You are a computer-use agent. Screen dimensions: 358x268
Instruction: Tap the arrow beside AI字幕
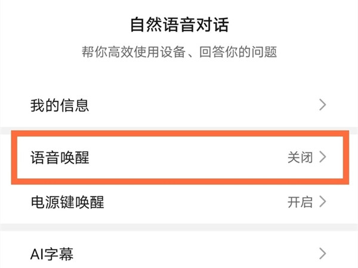pyautogui.click(x=323, y=254)
